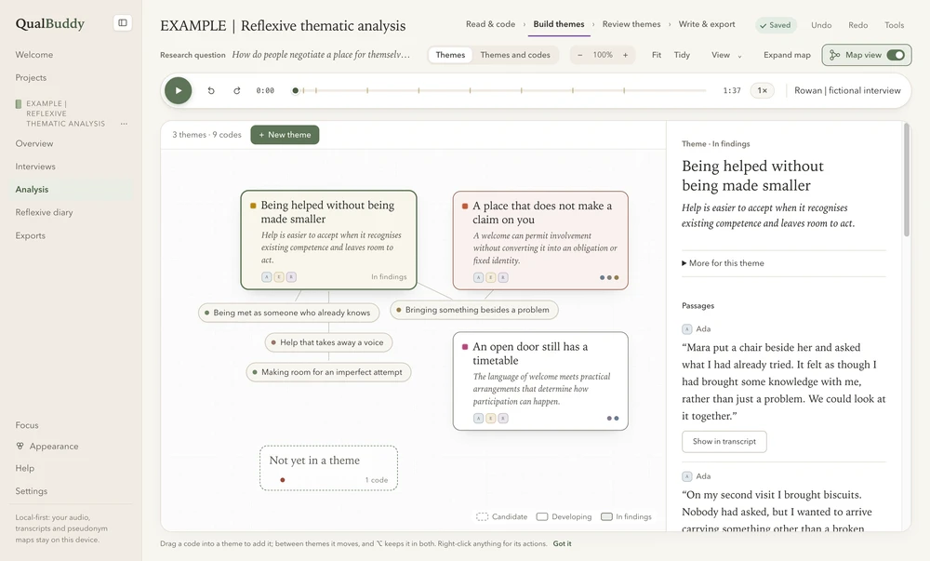Select the Themes segment
Image resolution: width=930 pixels, height=561 pixels.
(450, 55)
